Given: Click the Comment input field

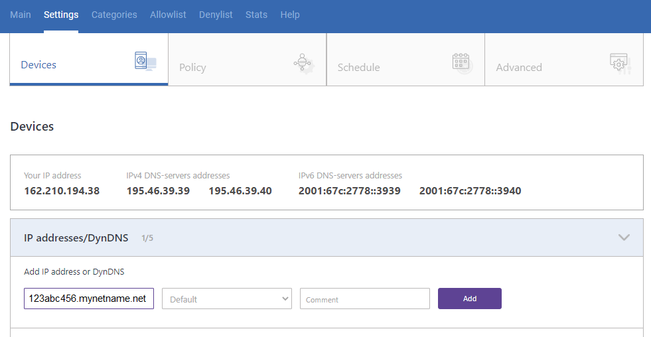Looking at the screenshot, I should coord(364,299).
